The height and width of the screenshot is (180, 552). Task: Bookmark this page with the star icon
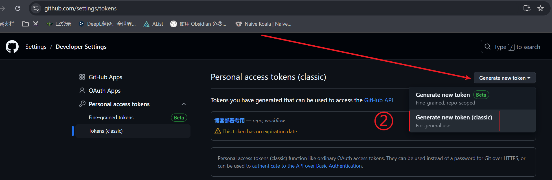[x=540, y=8]
